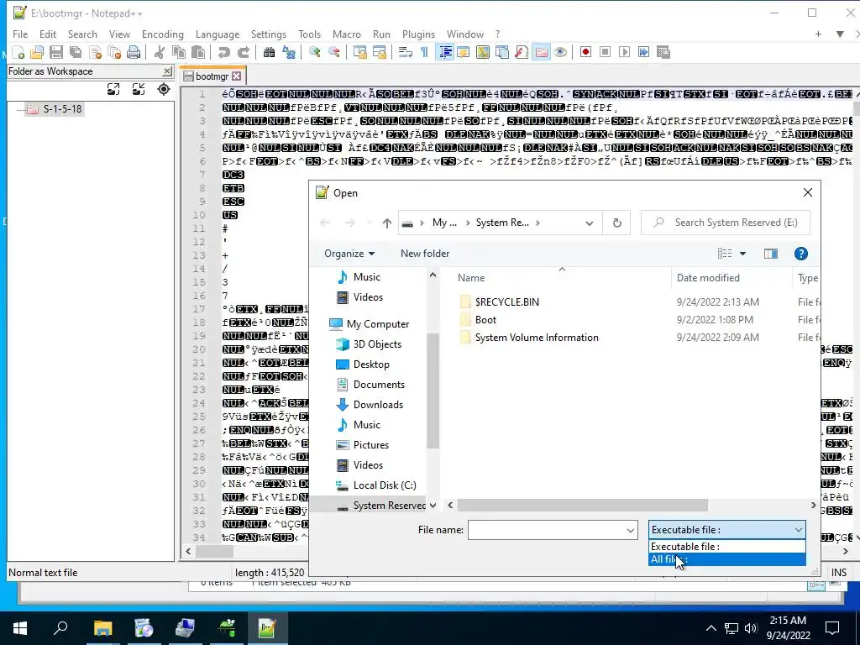The image size is (860, 645).
Task: Click New folder in Open dialog
Action: 425,254
